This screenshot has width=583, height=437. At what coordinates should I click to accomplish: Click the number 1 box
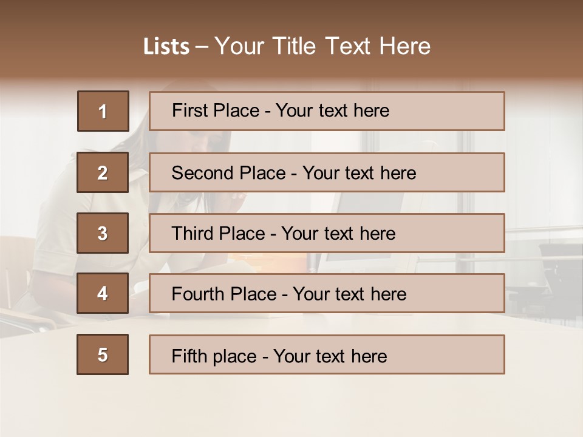103,111
